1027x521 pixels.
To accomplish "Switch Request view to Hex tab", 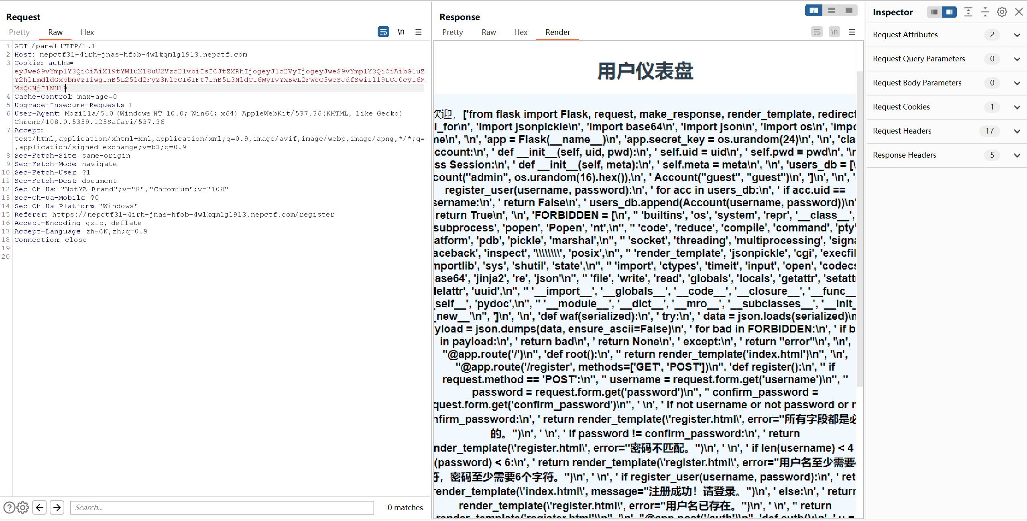I will pyautogui.click(x=87, y=32).
